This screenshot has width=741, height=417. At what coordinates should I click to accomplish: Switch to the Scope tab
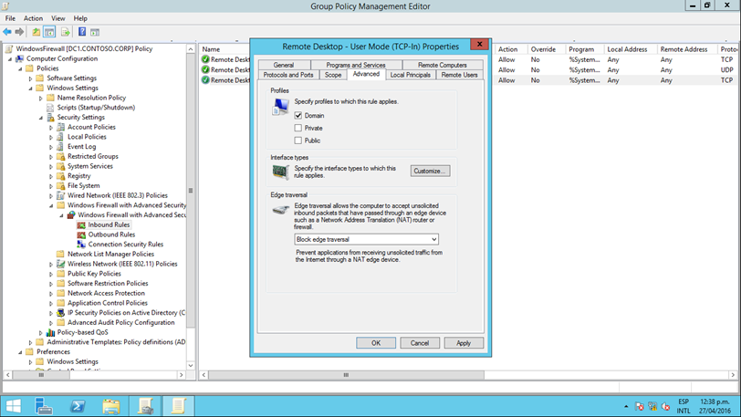click(x=333, y=75)
